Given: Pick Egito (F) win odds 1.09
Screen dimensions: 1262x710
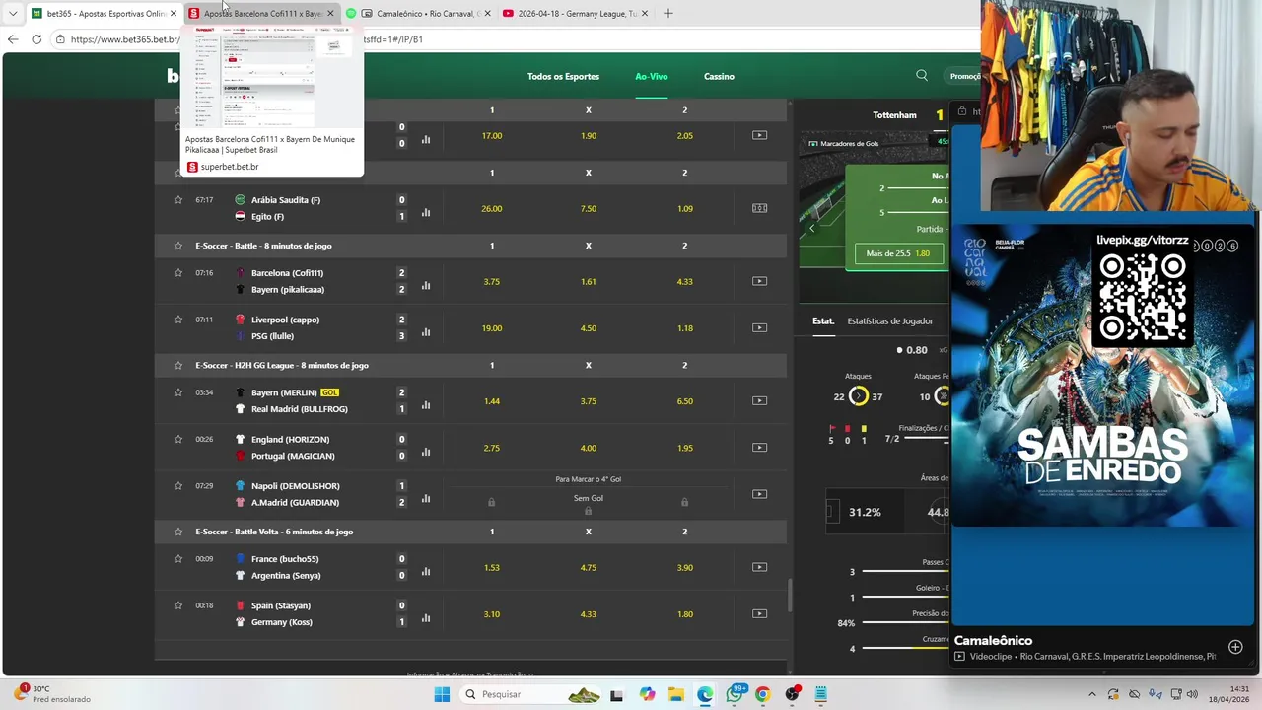Looking at the screenshot, I should [685, 208].
